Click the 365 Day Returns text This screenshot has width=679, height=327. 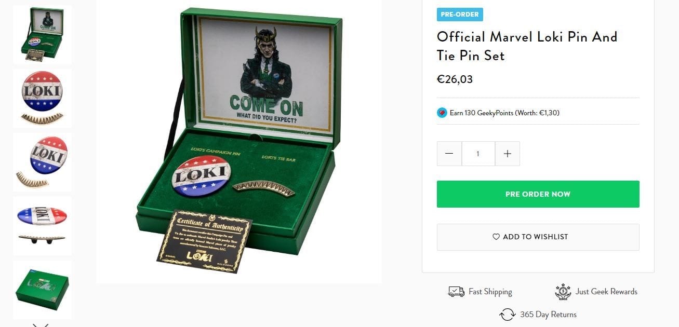pos(548,315)
